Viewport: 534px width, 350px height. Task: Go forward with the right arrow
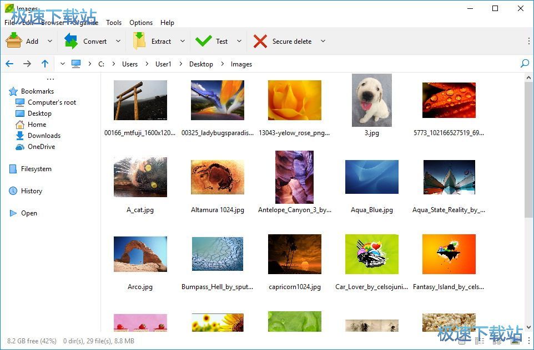tap(27, 64)
